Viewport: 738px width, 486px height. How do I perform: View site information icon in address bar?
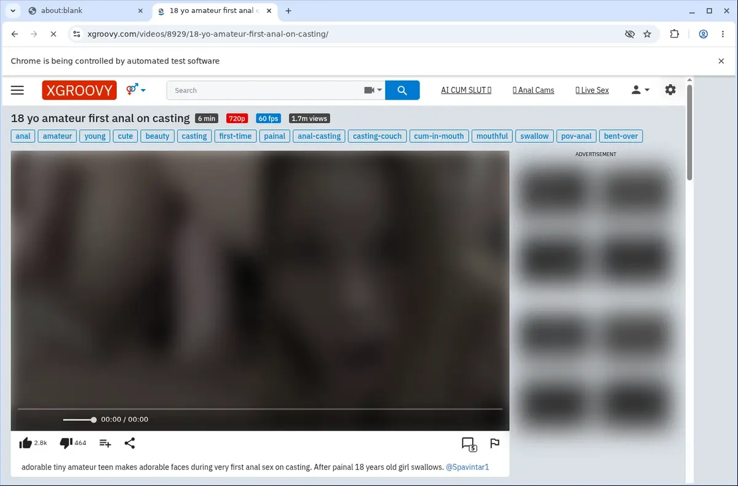pos(76,34)
